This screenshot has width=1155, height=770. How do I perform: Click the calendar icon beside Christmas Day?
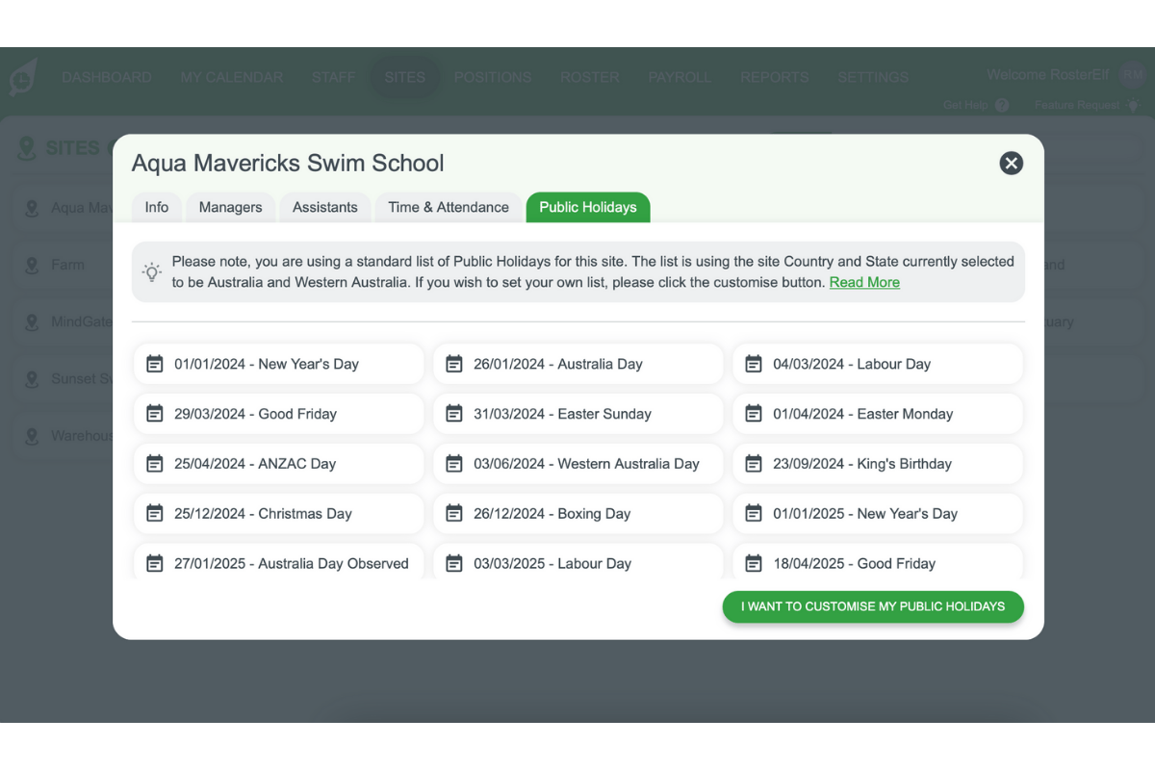click(155, 513)
